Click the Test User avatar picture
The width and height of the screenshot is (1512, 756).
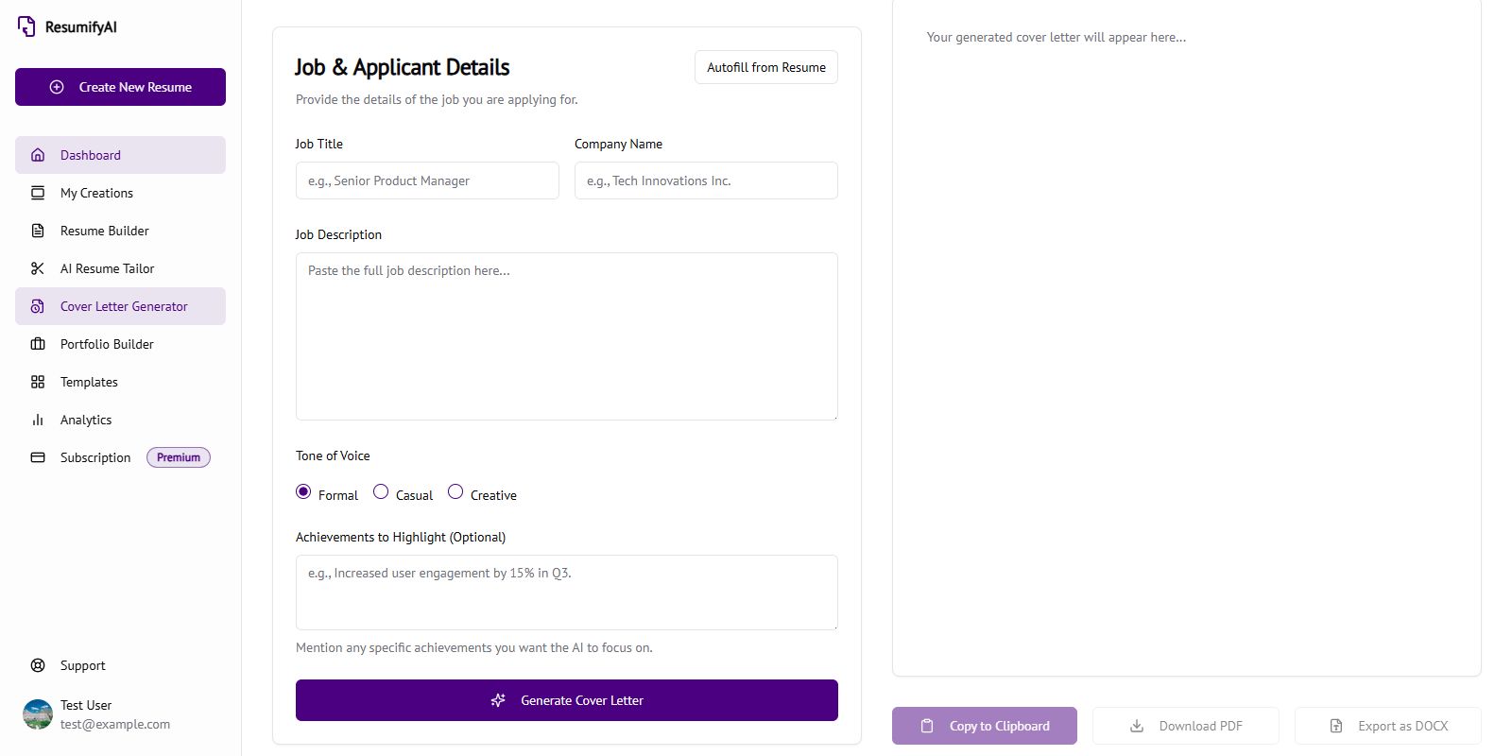(38, 714)
